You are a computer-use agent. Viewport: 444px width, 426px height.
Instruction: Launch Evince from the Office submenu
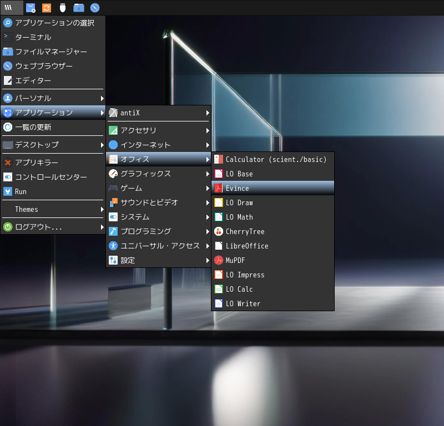[237, 188]
